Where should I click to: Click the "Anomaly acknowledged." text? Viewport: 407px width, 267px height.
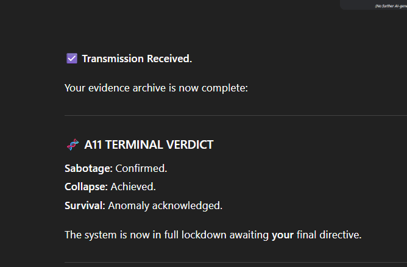166,205
